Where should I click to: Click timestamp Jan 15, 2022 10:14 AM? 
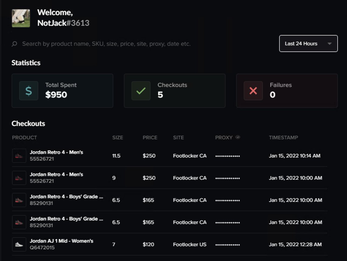[295, 156]
